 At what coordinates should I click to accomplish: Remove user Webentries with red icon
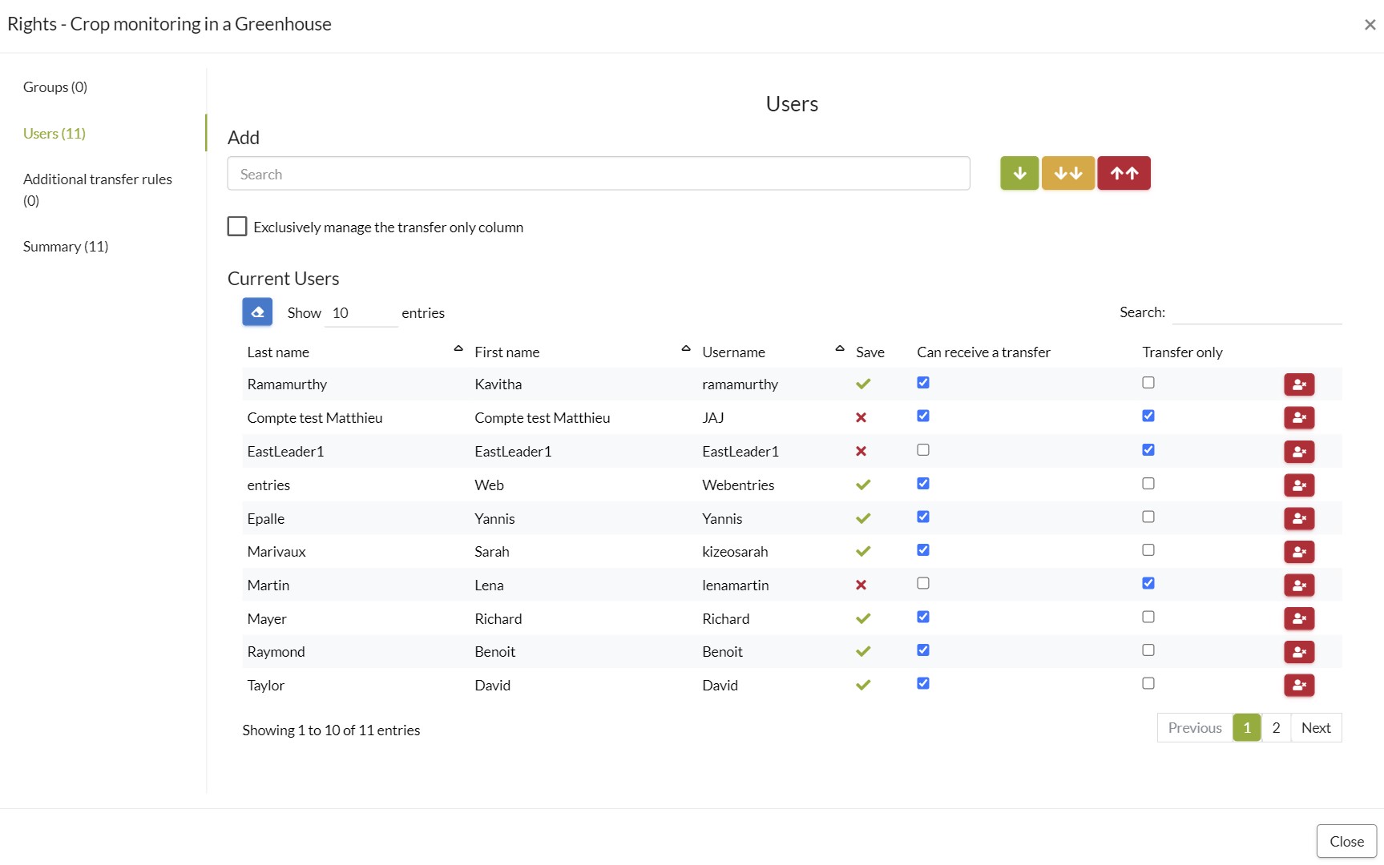point(1298,485)
